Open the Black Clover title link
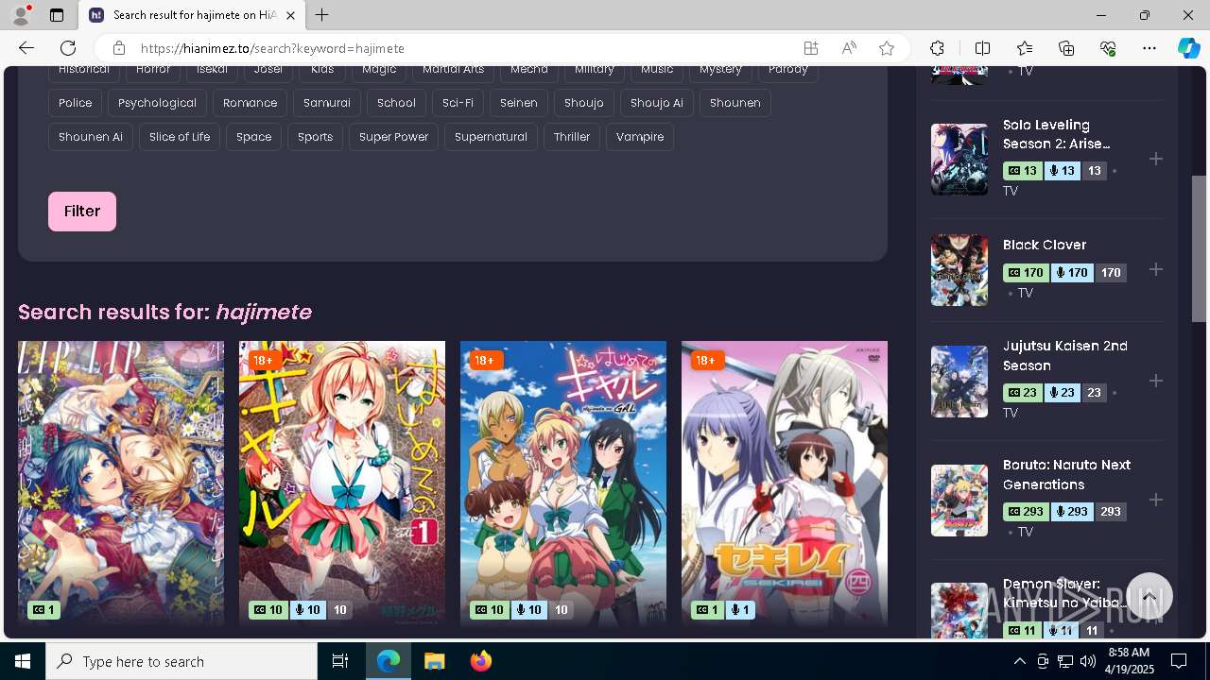 point(1045,245)
